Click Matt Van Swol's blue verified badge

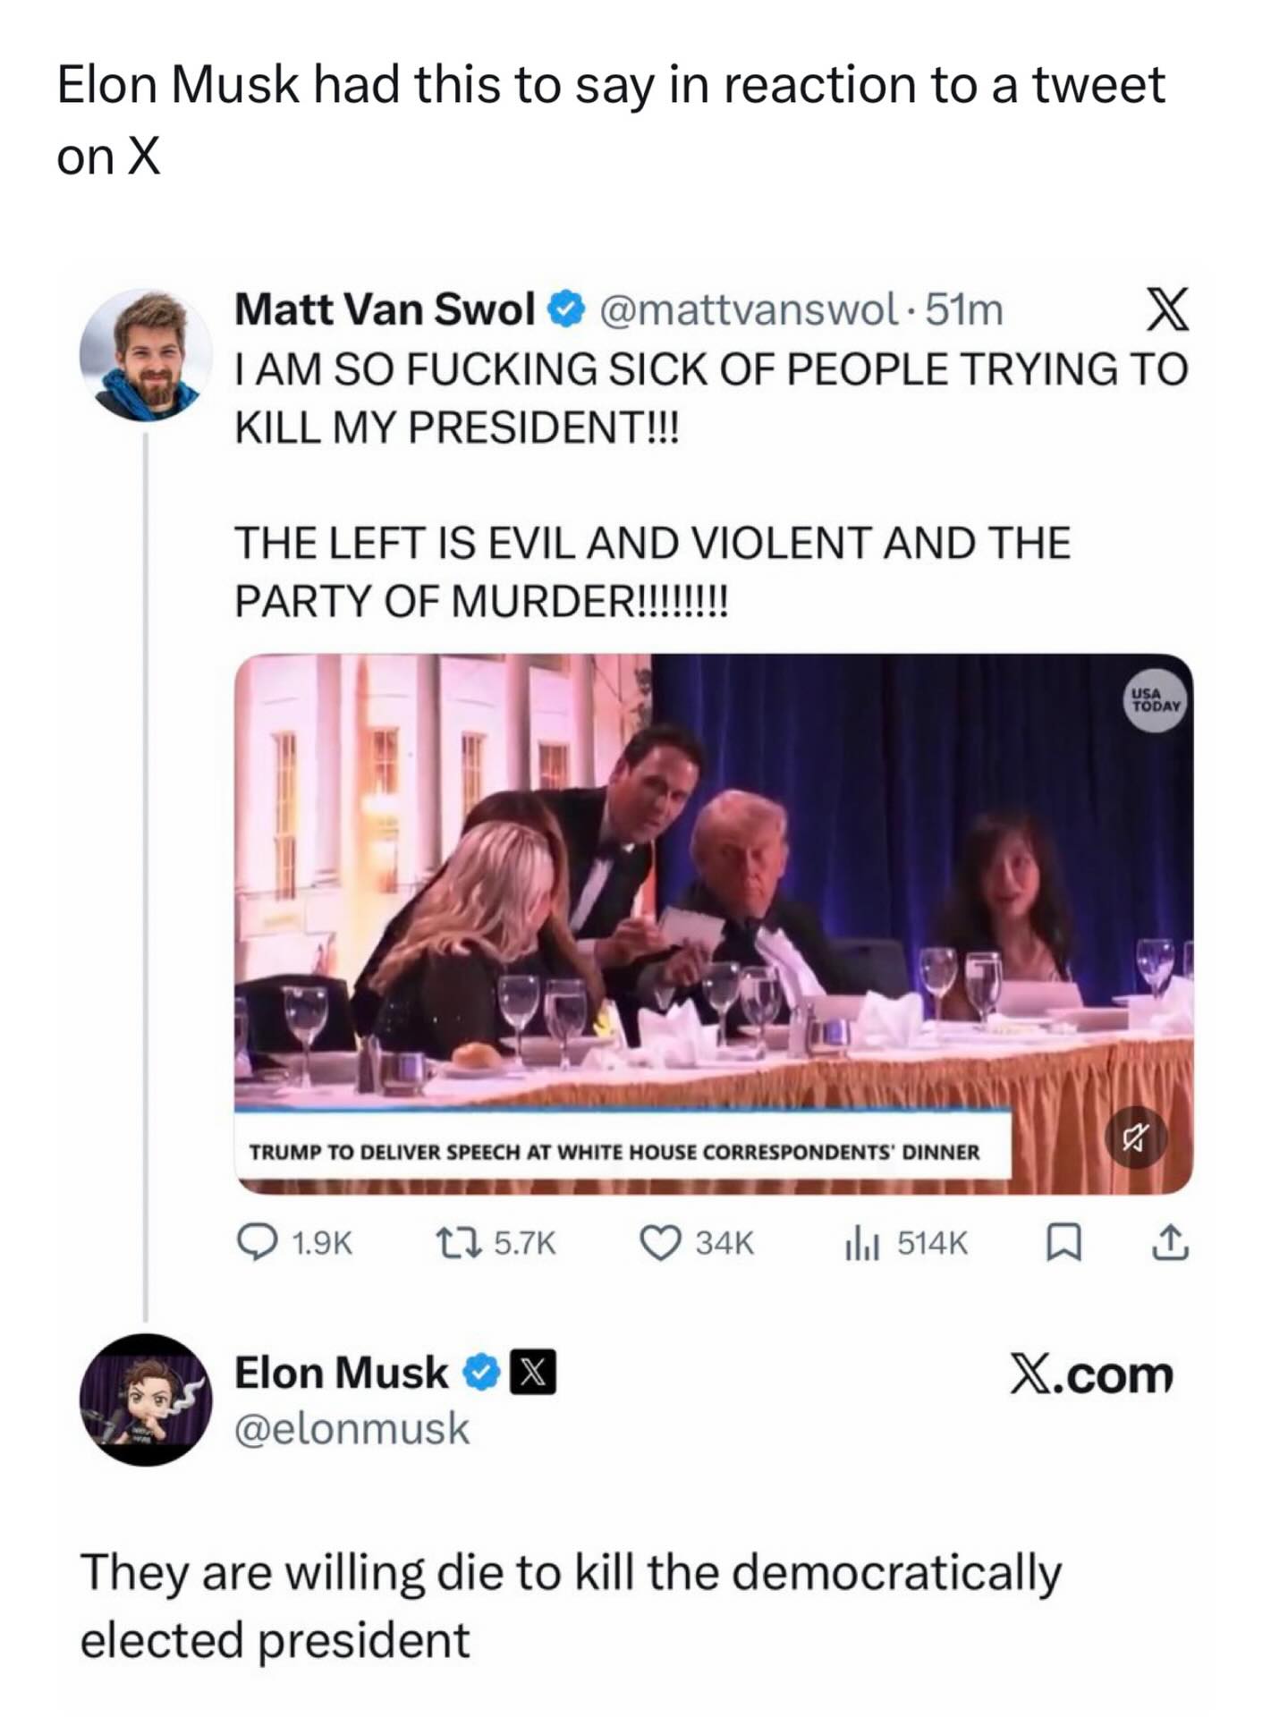point(566,309)
